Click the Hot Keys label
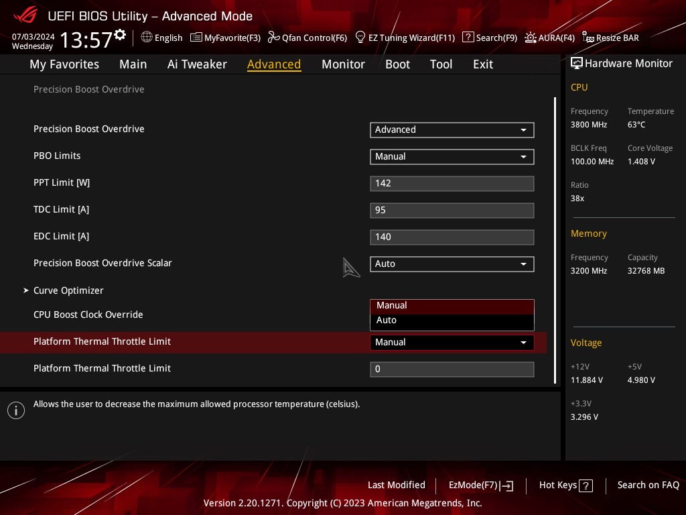This screenshot has width=686, height=515. 558,485
